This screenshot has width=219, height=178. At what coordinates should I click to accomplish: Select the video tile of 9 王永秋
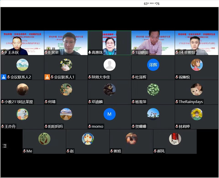tap(22, 43)
